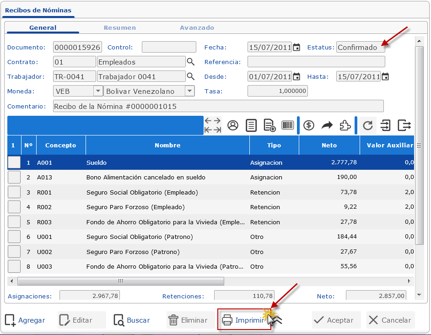Click into the Comentario text field
Viewport: 431px width, 335px height.
pyautogui.click(x=218, y=106)
